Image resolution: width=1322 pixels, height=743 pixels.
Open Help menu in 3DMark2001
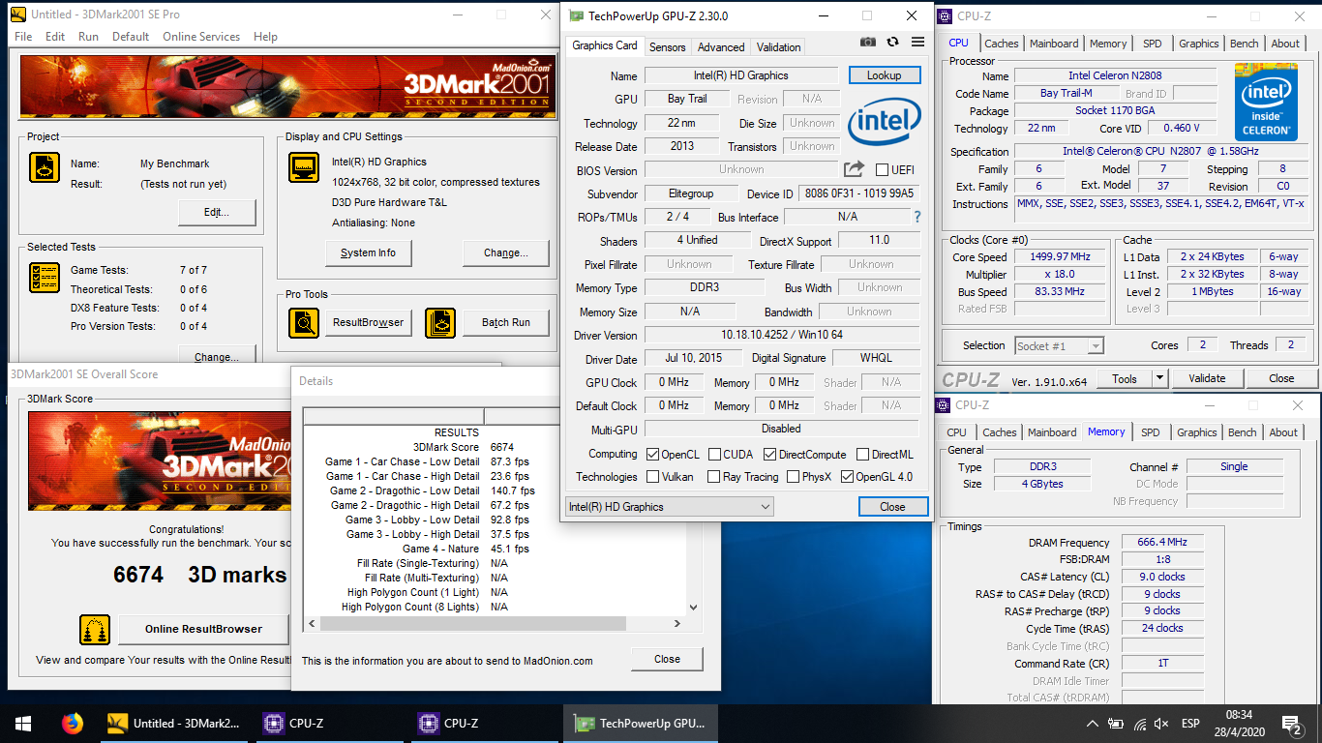coord(265,37)
